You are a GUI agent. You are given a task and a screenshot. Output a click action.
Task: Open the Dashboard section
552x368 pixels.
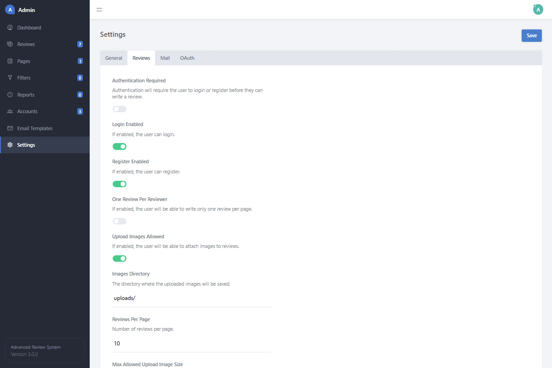point(29,27)
